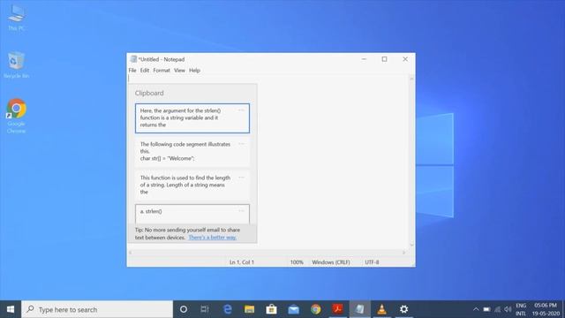Launch Chrome from the taskbar
The height and width of the screenshot is (318, 565).
coord(316,309)
